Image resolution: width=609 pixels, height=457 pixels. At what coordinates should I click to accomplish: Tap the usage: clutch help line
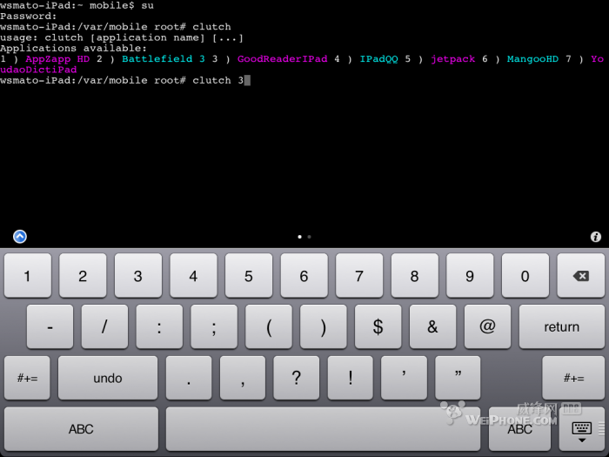122,37
